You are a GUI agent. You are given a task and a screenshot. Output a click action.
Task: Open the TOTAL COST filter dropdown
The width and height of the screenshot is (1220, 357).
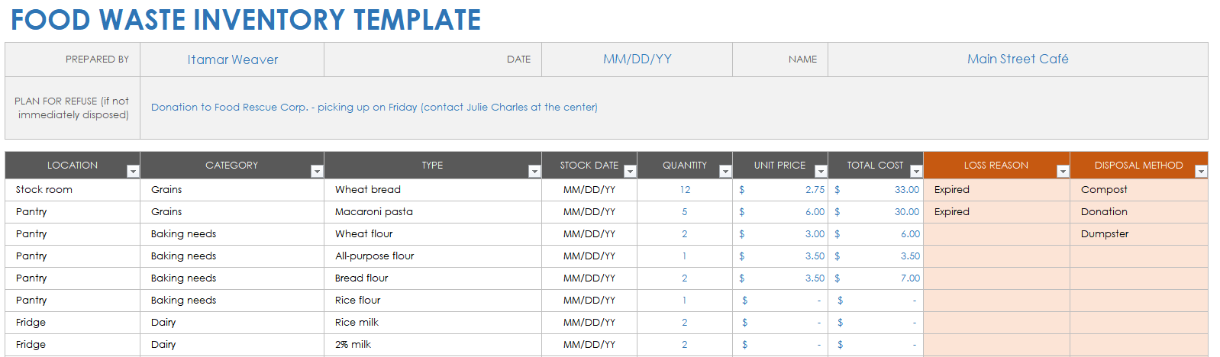[916, 172]
